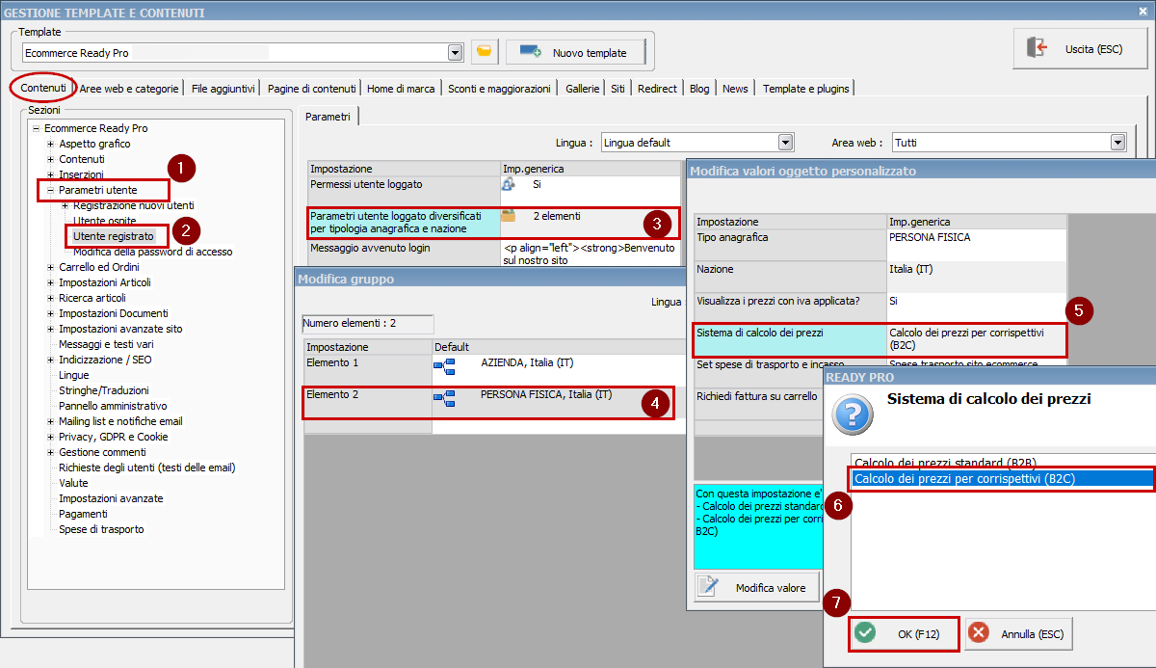
Task: Select the Home di marca tab
Action: pyautogui.click(x=402, y=89)
